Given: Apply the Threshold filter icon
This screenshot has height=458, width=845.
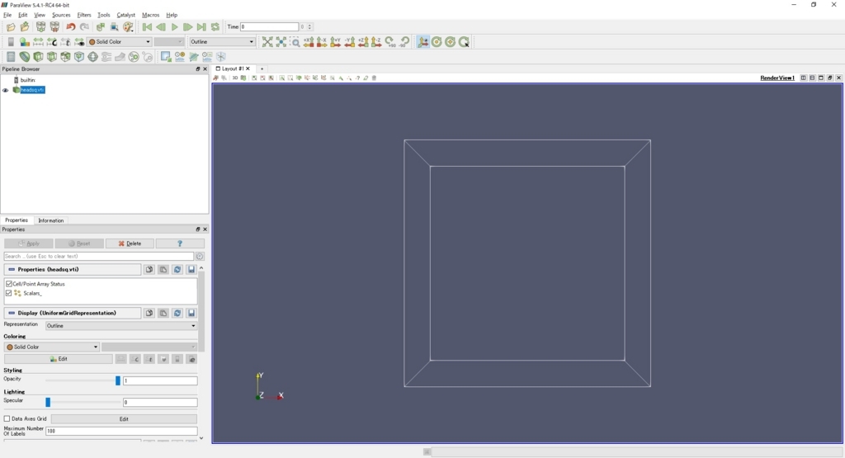Looking at the screenshot, I should (x=65, y=57).
